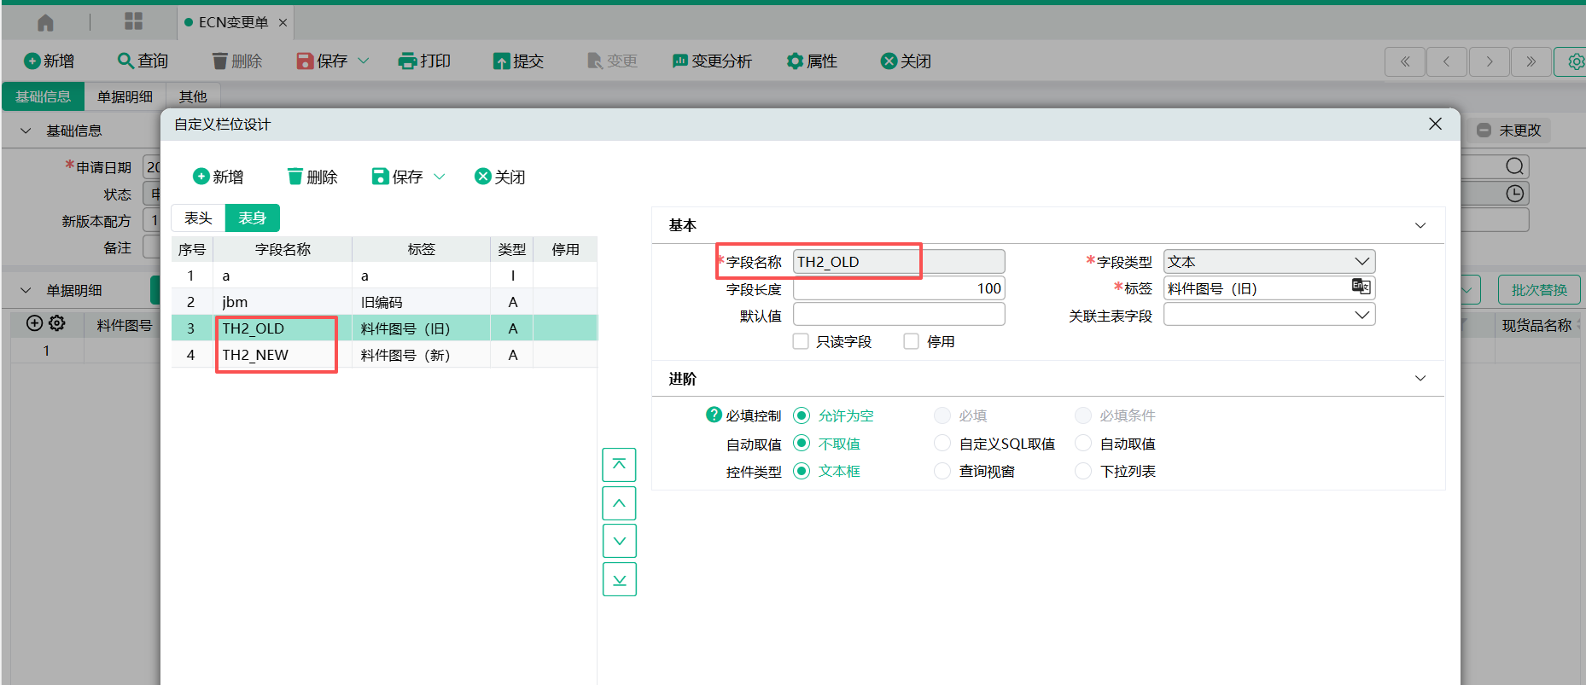
Task: Switch to the 表头 tab
Action: coord(198,218)
